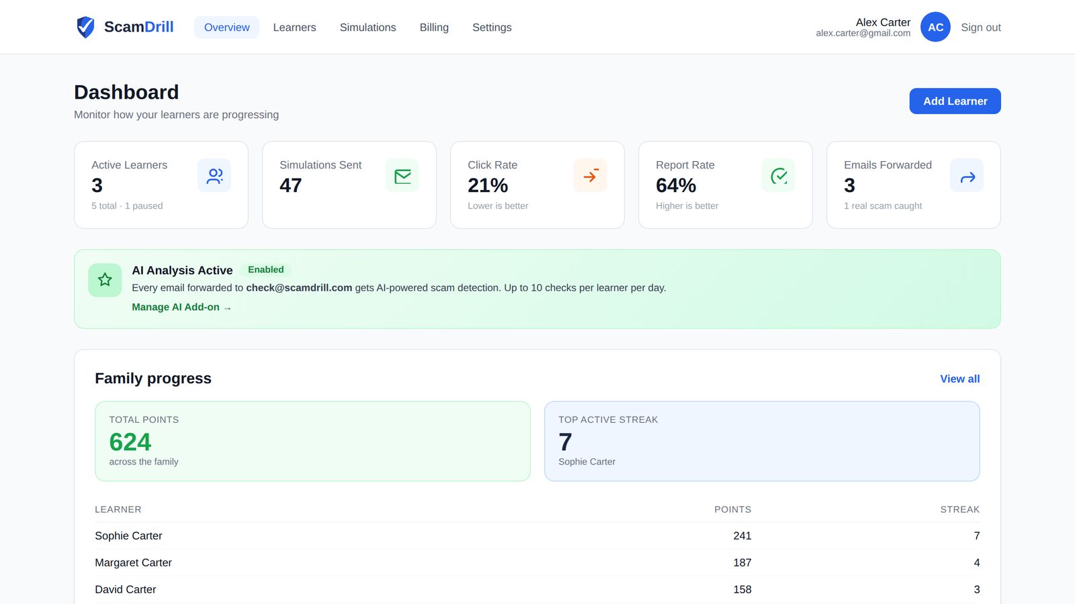Click the 624 total points number

130,442
